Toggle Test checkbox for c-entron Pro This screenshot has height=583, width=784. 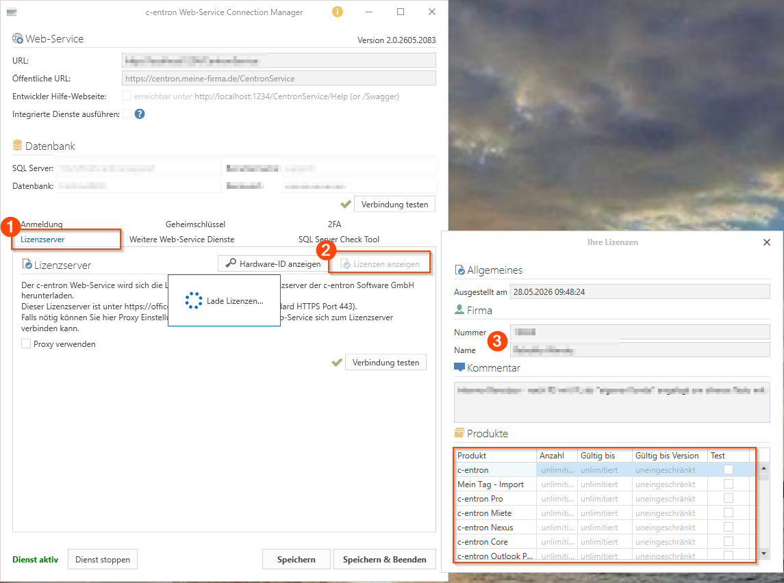click(729, 499)
